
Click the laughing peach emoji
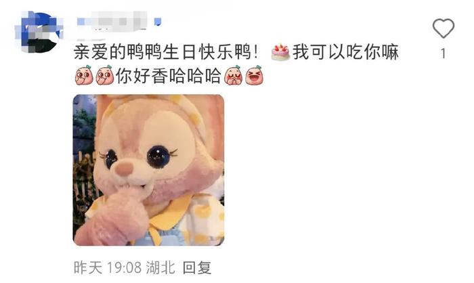click(x=254, y=75)
